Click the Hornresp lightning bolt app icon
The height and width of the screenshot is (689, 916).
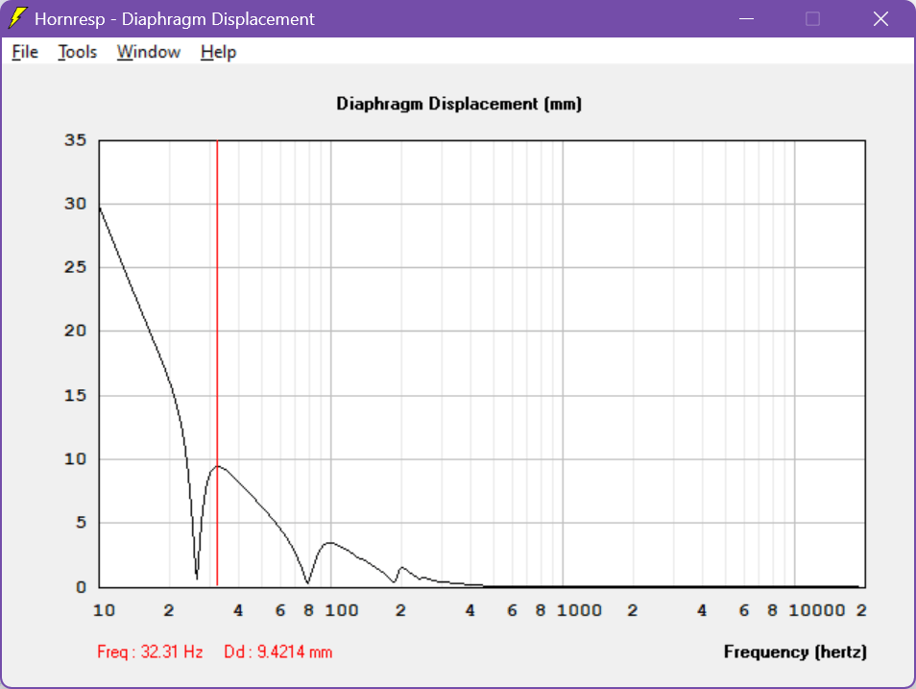[x=17, y=18]
